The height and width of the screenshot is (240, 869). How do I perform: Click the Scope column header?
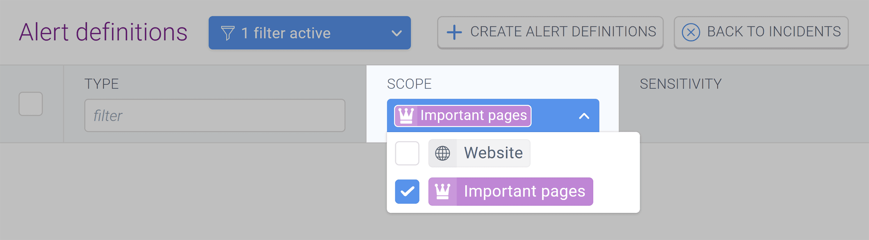coord(409,83)
